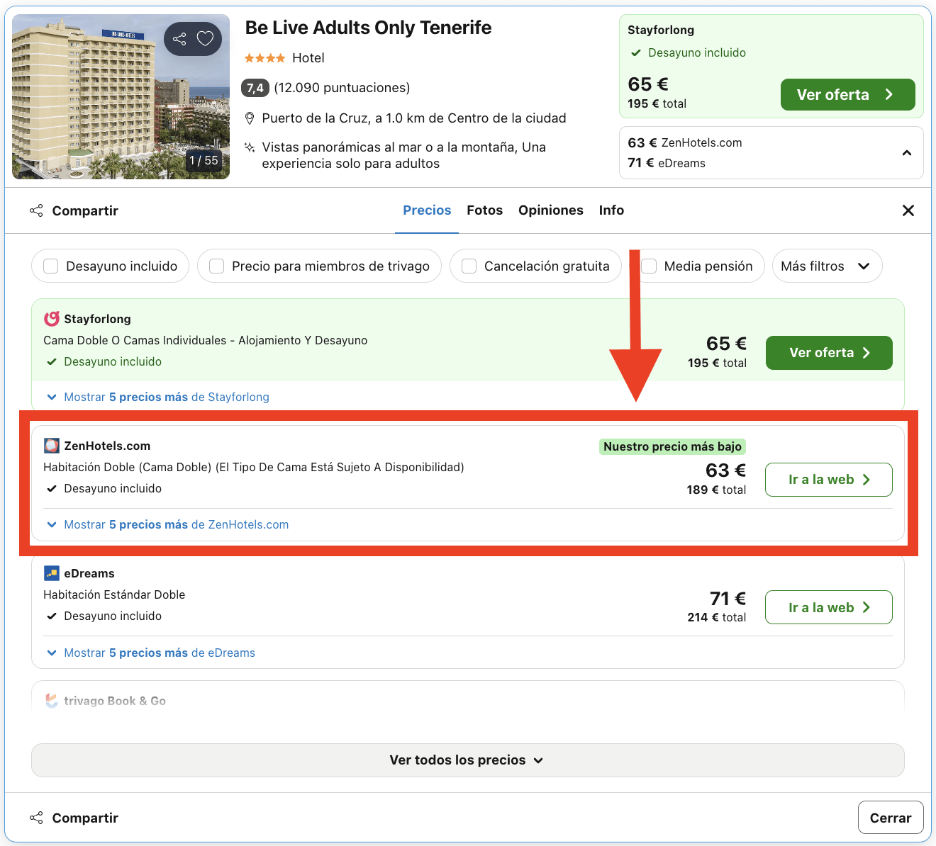Check the Cancelación gratuita filter
936x846 pixels.
tap(469, 266)
